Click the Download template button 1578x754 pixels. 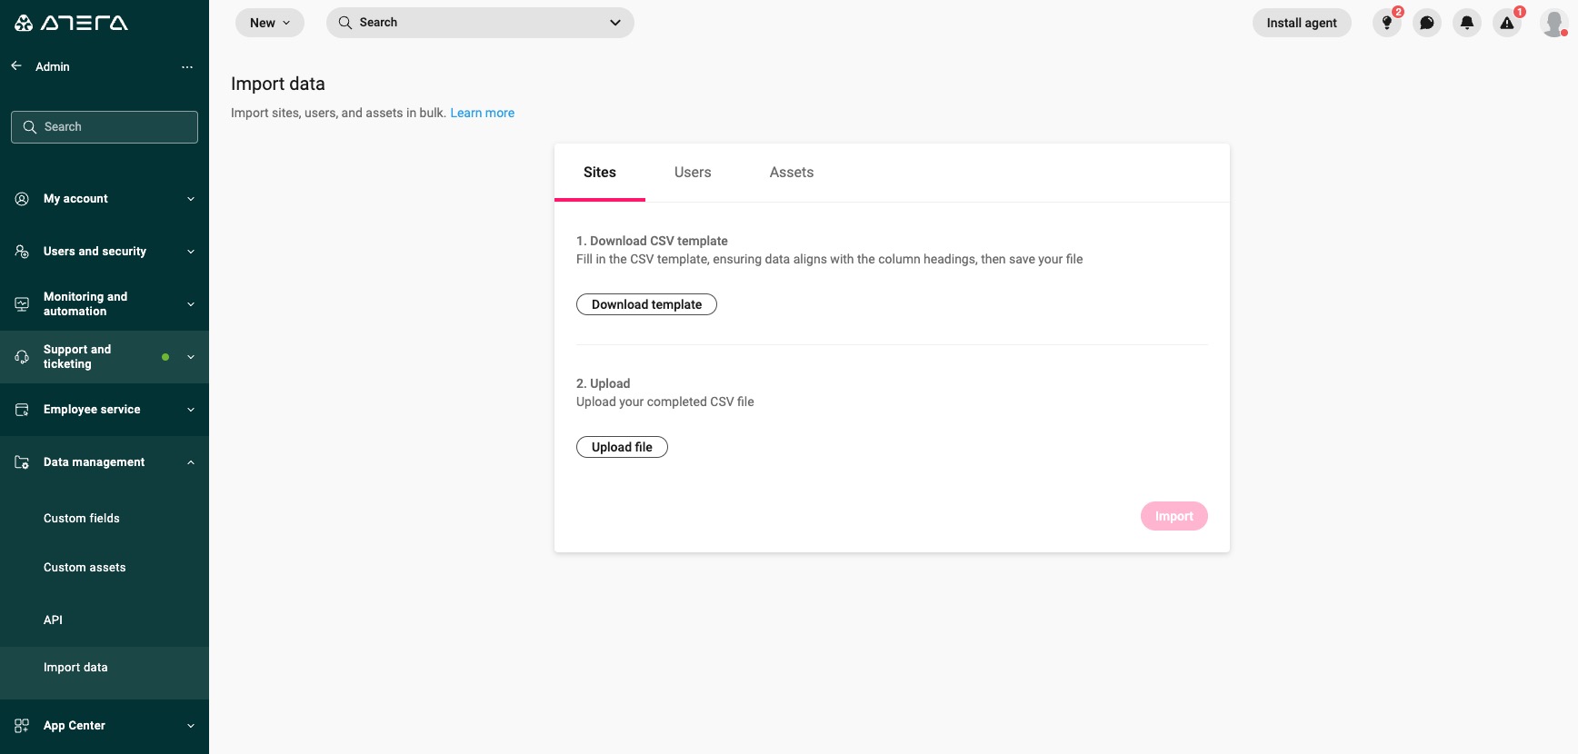pos(646,304)
